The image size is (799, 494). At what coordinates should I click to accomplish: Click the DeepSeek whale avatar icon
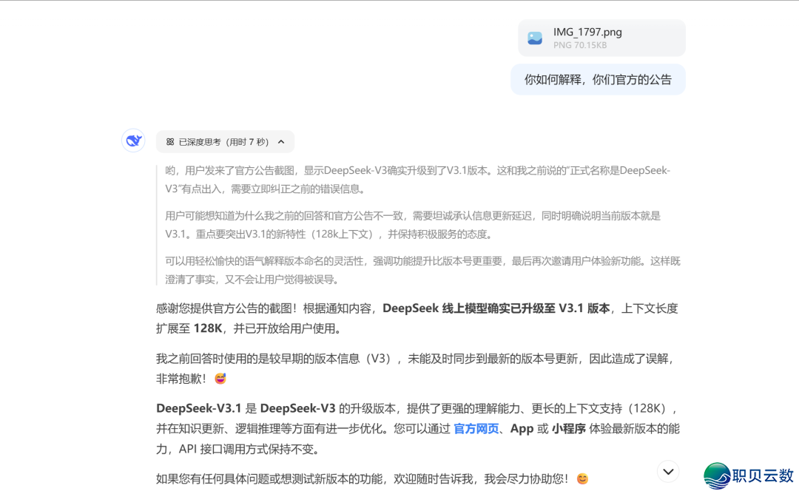click(133, 141)
